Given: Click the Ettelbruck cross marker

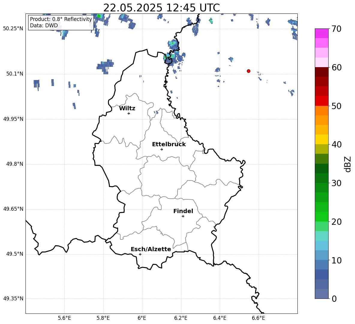Looking at the screenshot, I should point(162,149).
